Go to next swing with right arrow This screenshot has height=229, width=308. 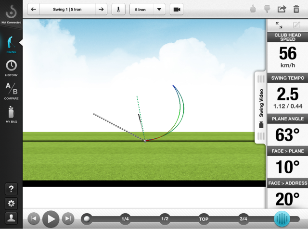101,10
